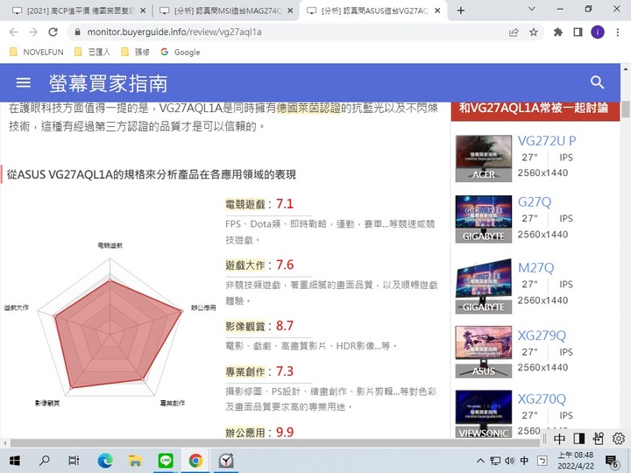Click the Chrome icon on the taskbar
The height and width of the screenshot is (473, 631).
[x=195, y=461]
